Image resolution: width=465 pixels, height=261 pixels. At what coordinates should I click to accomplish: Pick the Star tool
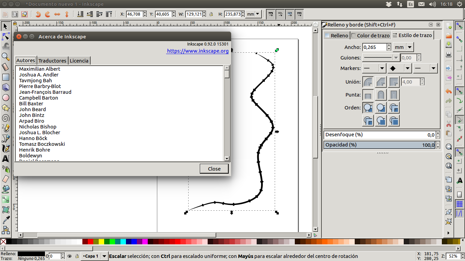pos(5,108)
